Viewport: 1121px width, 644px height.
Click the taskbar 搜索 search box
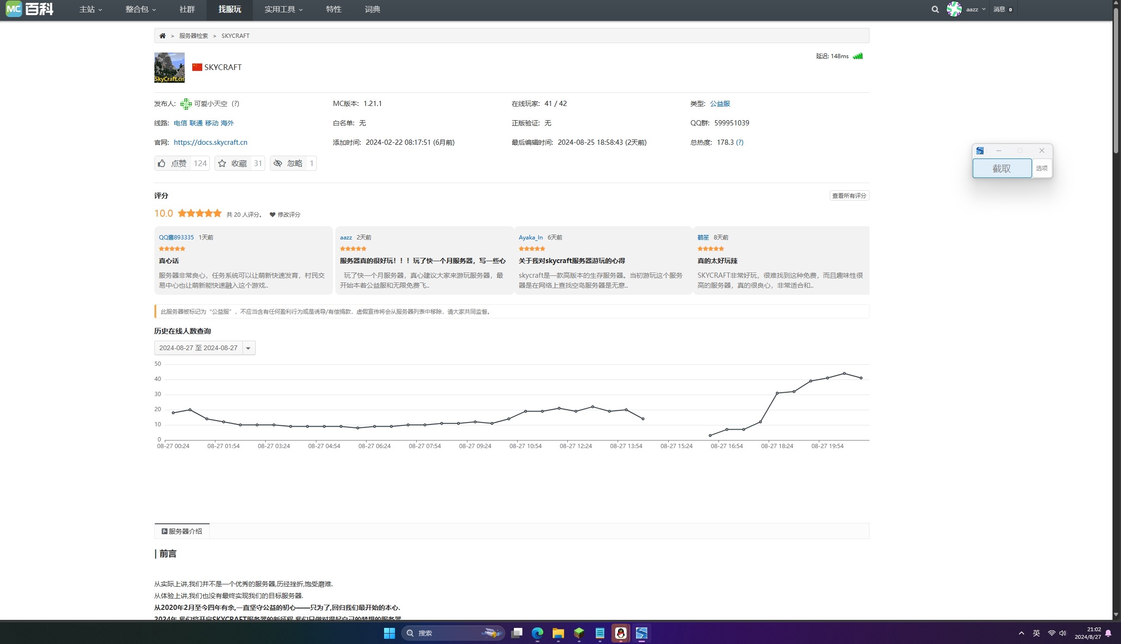click(453, 633)
